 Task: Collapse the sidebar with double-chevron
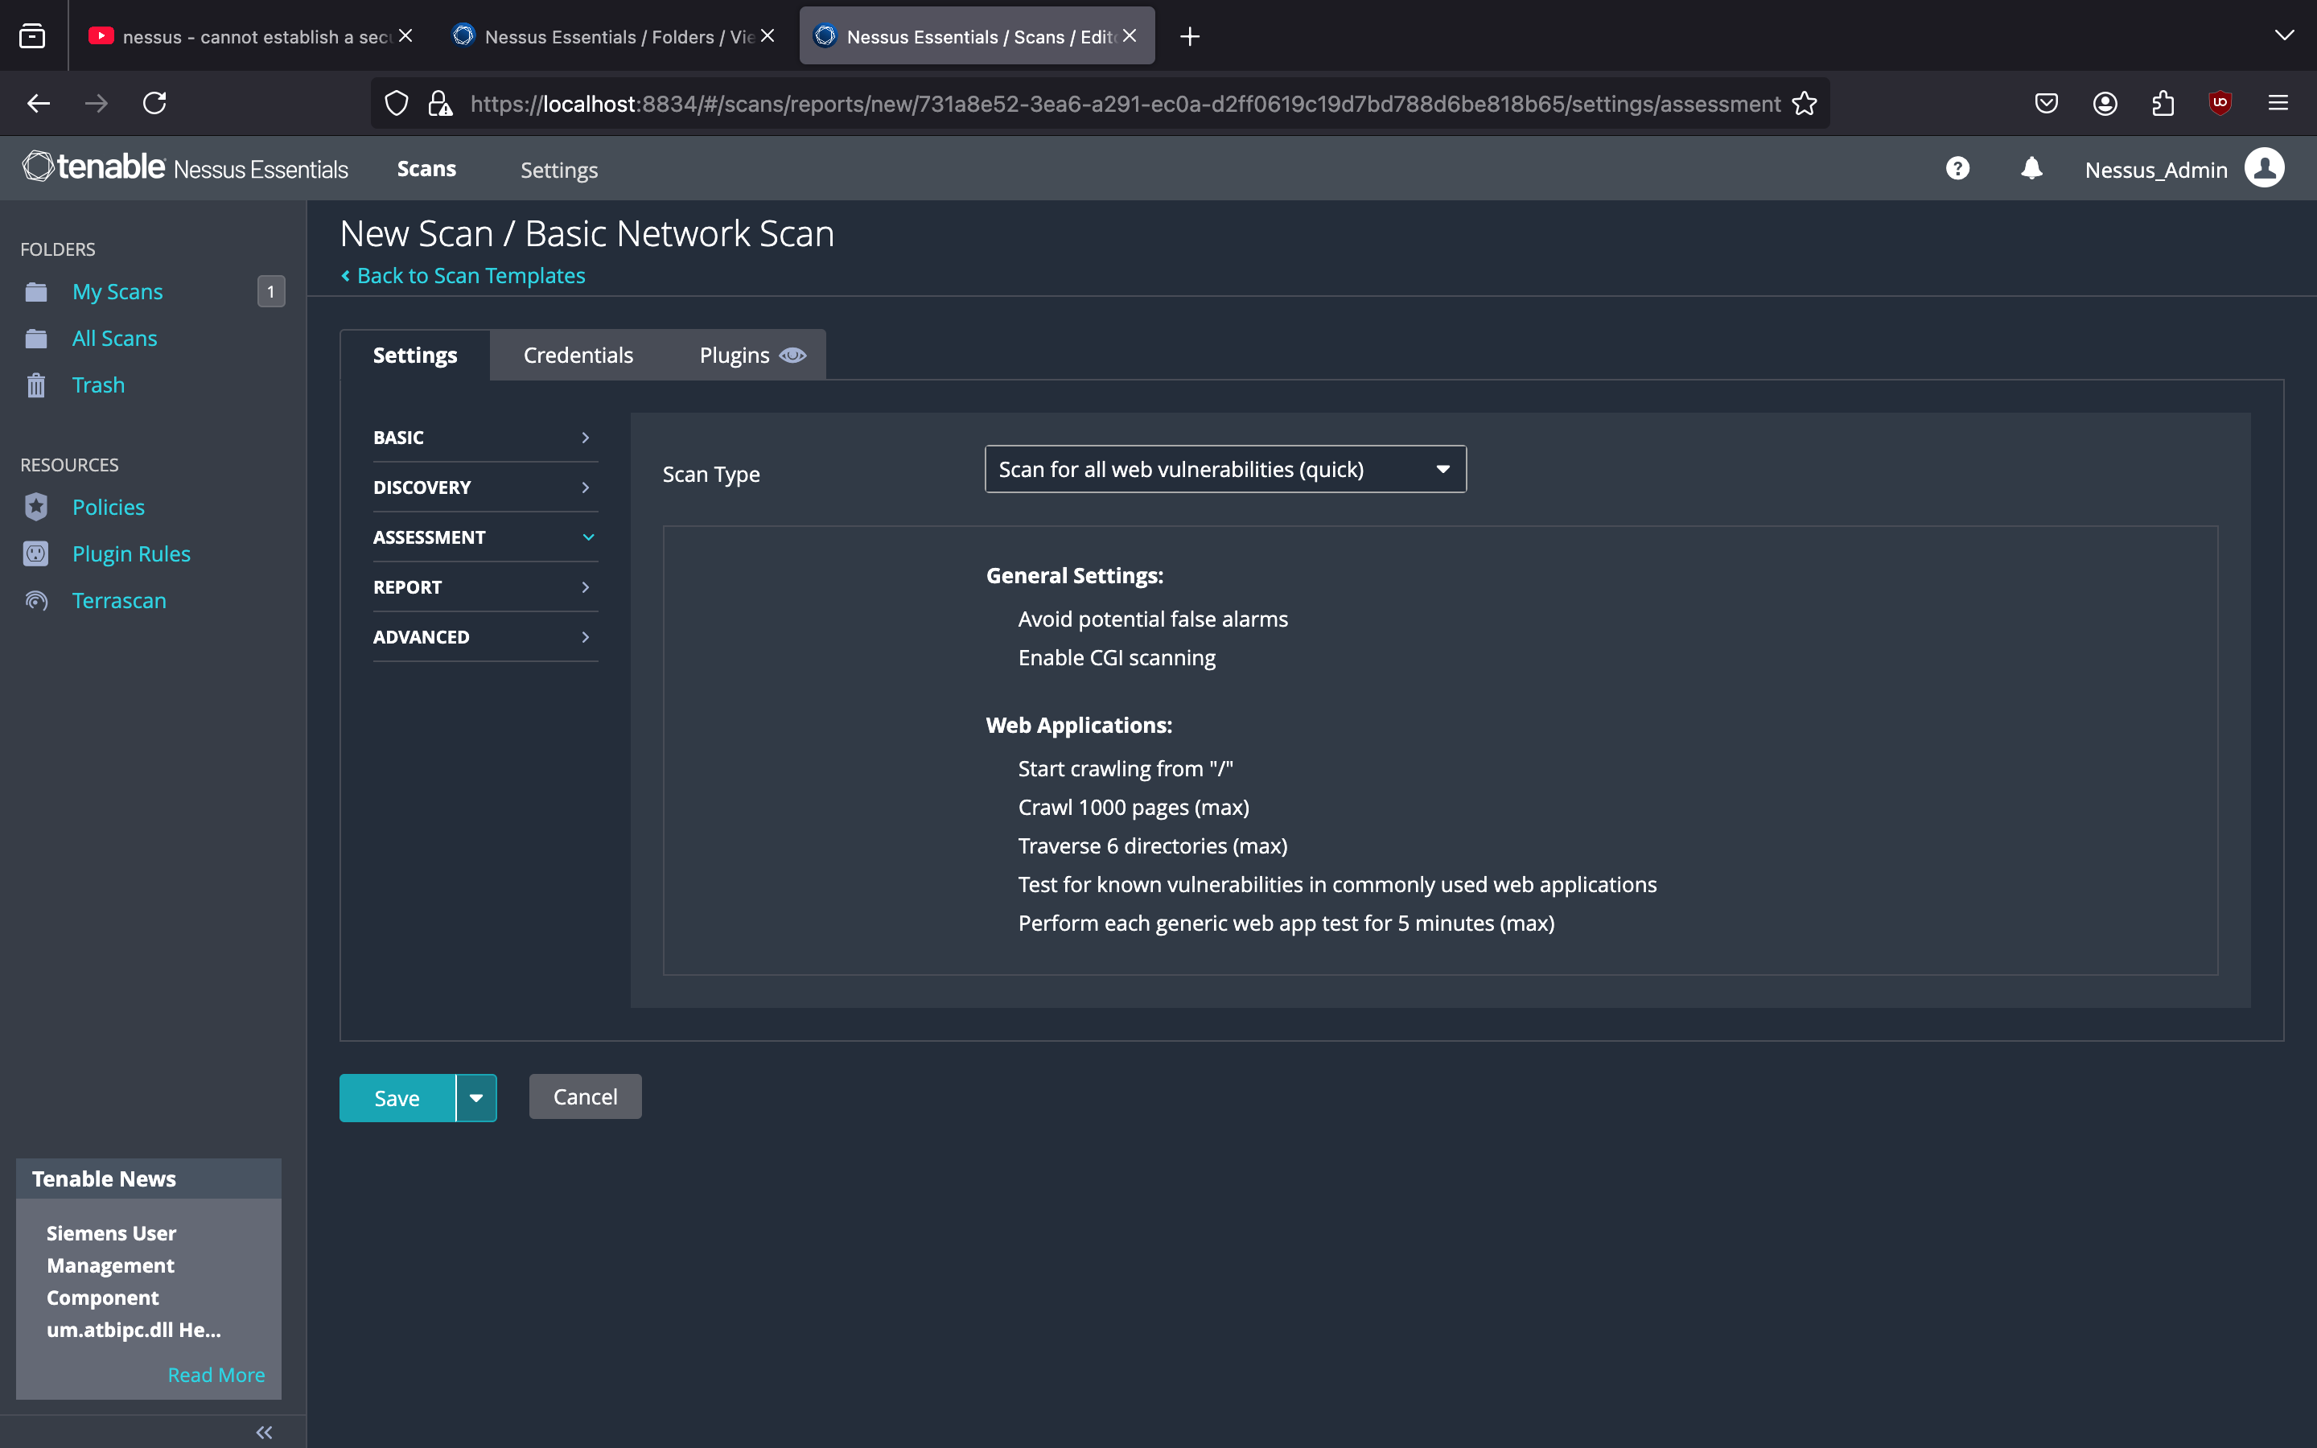(x=264, y=1432)
